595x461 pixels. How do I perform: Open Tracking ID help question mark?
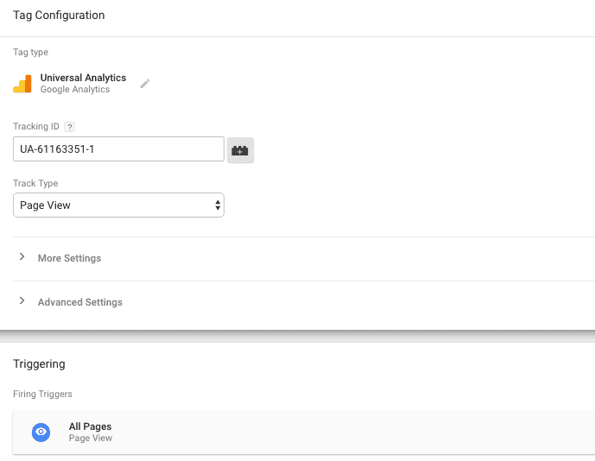(69, 127)
